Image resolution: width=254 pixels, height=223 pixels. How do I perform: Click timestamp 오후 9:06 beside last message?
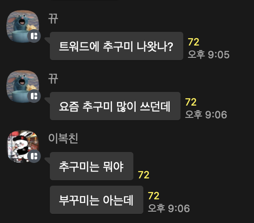(169, 208)
